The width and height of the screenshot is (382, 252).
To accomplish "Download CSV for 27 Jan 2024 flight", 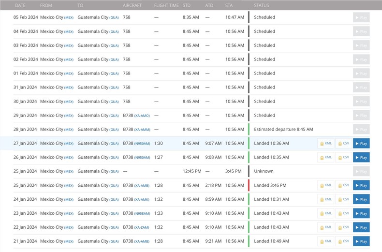I will point(343,144).
